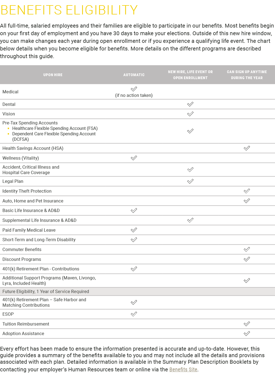Click the checkmark in the Medical row
Viewport: 275px width, 385px height.
tap(134, 89)
